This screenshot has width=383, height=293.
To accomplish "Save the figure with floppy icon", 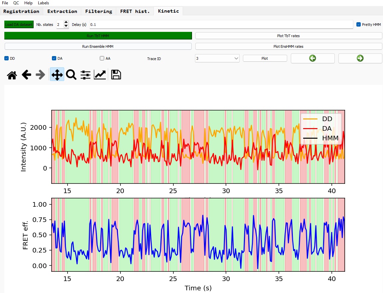I will point(116,75).
